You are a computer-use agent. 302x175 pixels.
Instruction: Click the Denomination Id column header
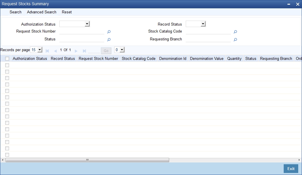coord(173,58)
